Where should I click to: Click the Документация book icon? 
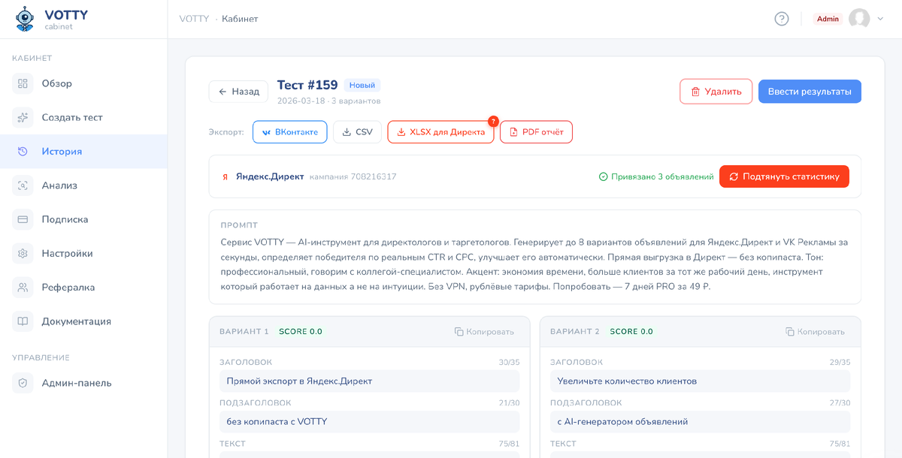pos(23,321)
